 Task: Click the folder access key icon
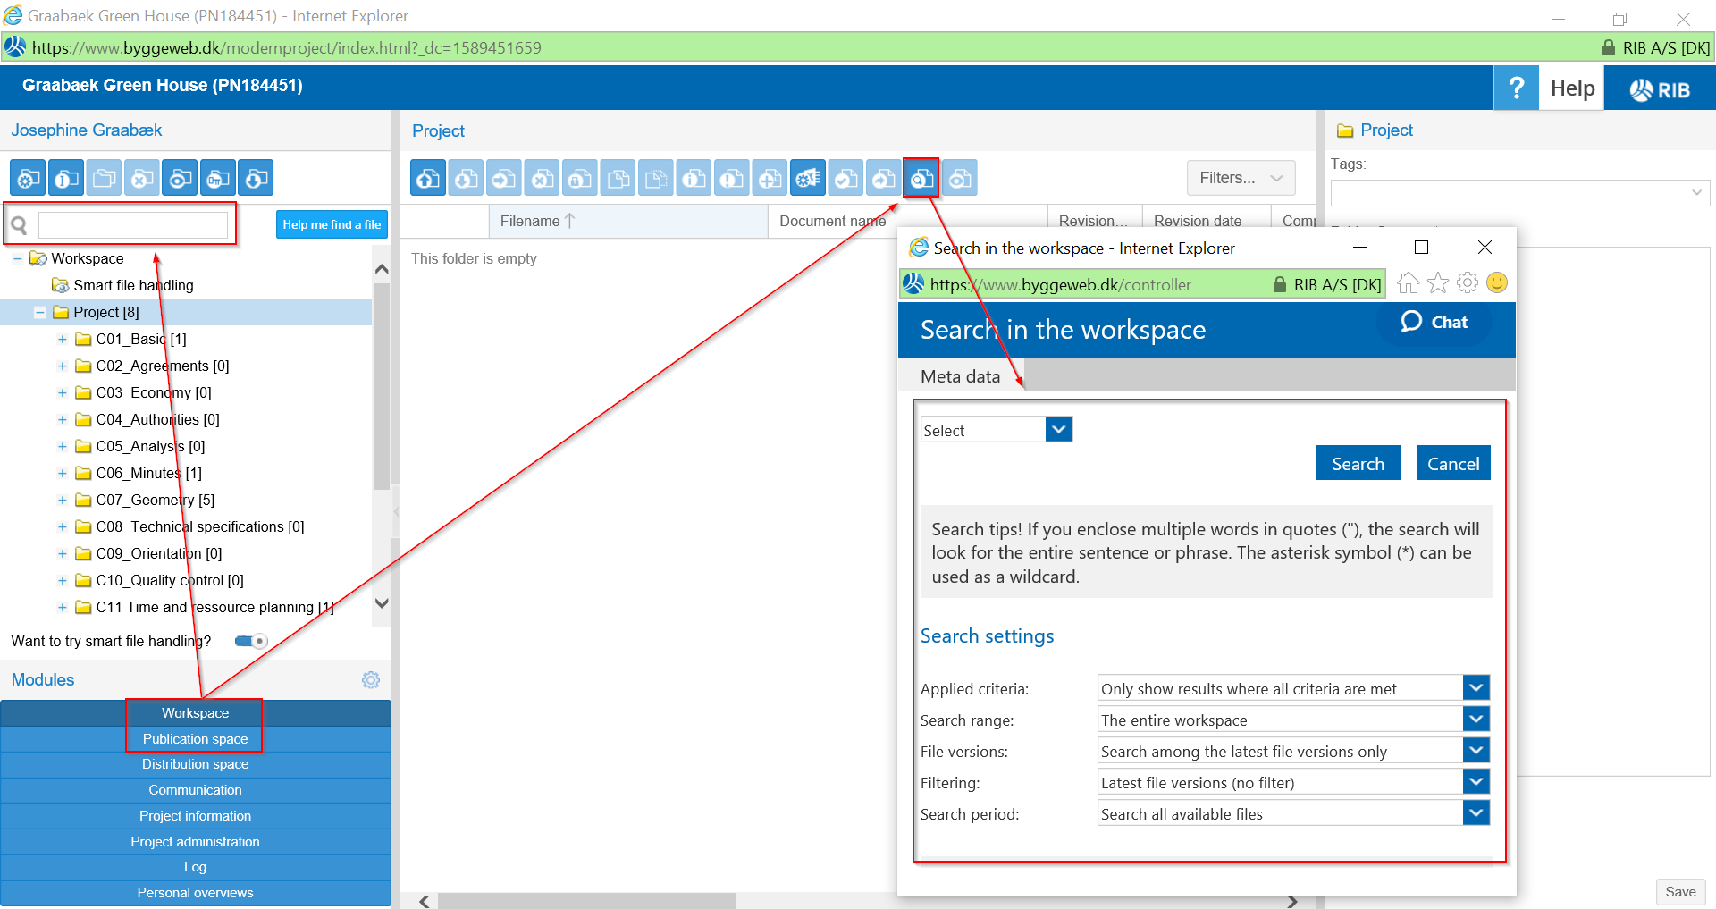pyautogui.click(x=218, y=179)
